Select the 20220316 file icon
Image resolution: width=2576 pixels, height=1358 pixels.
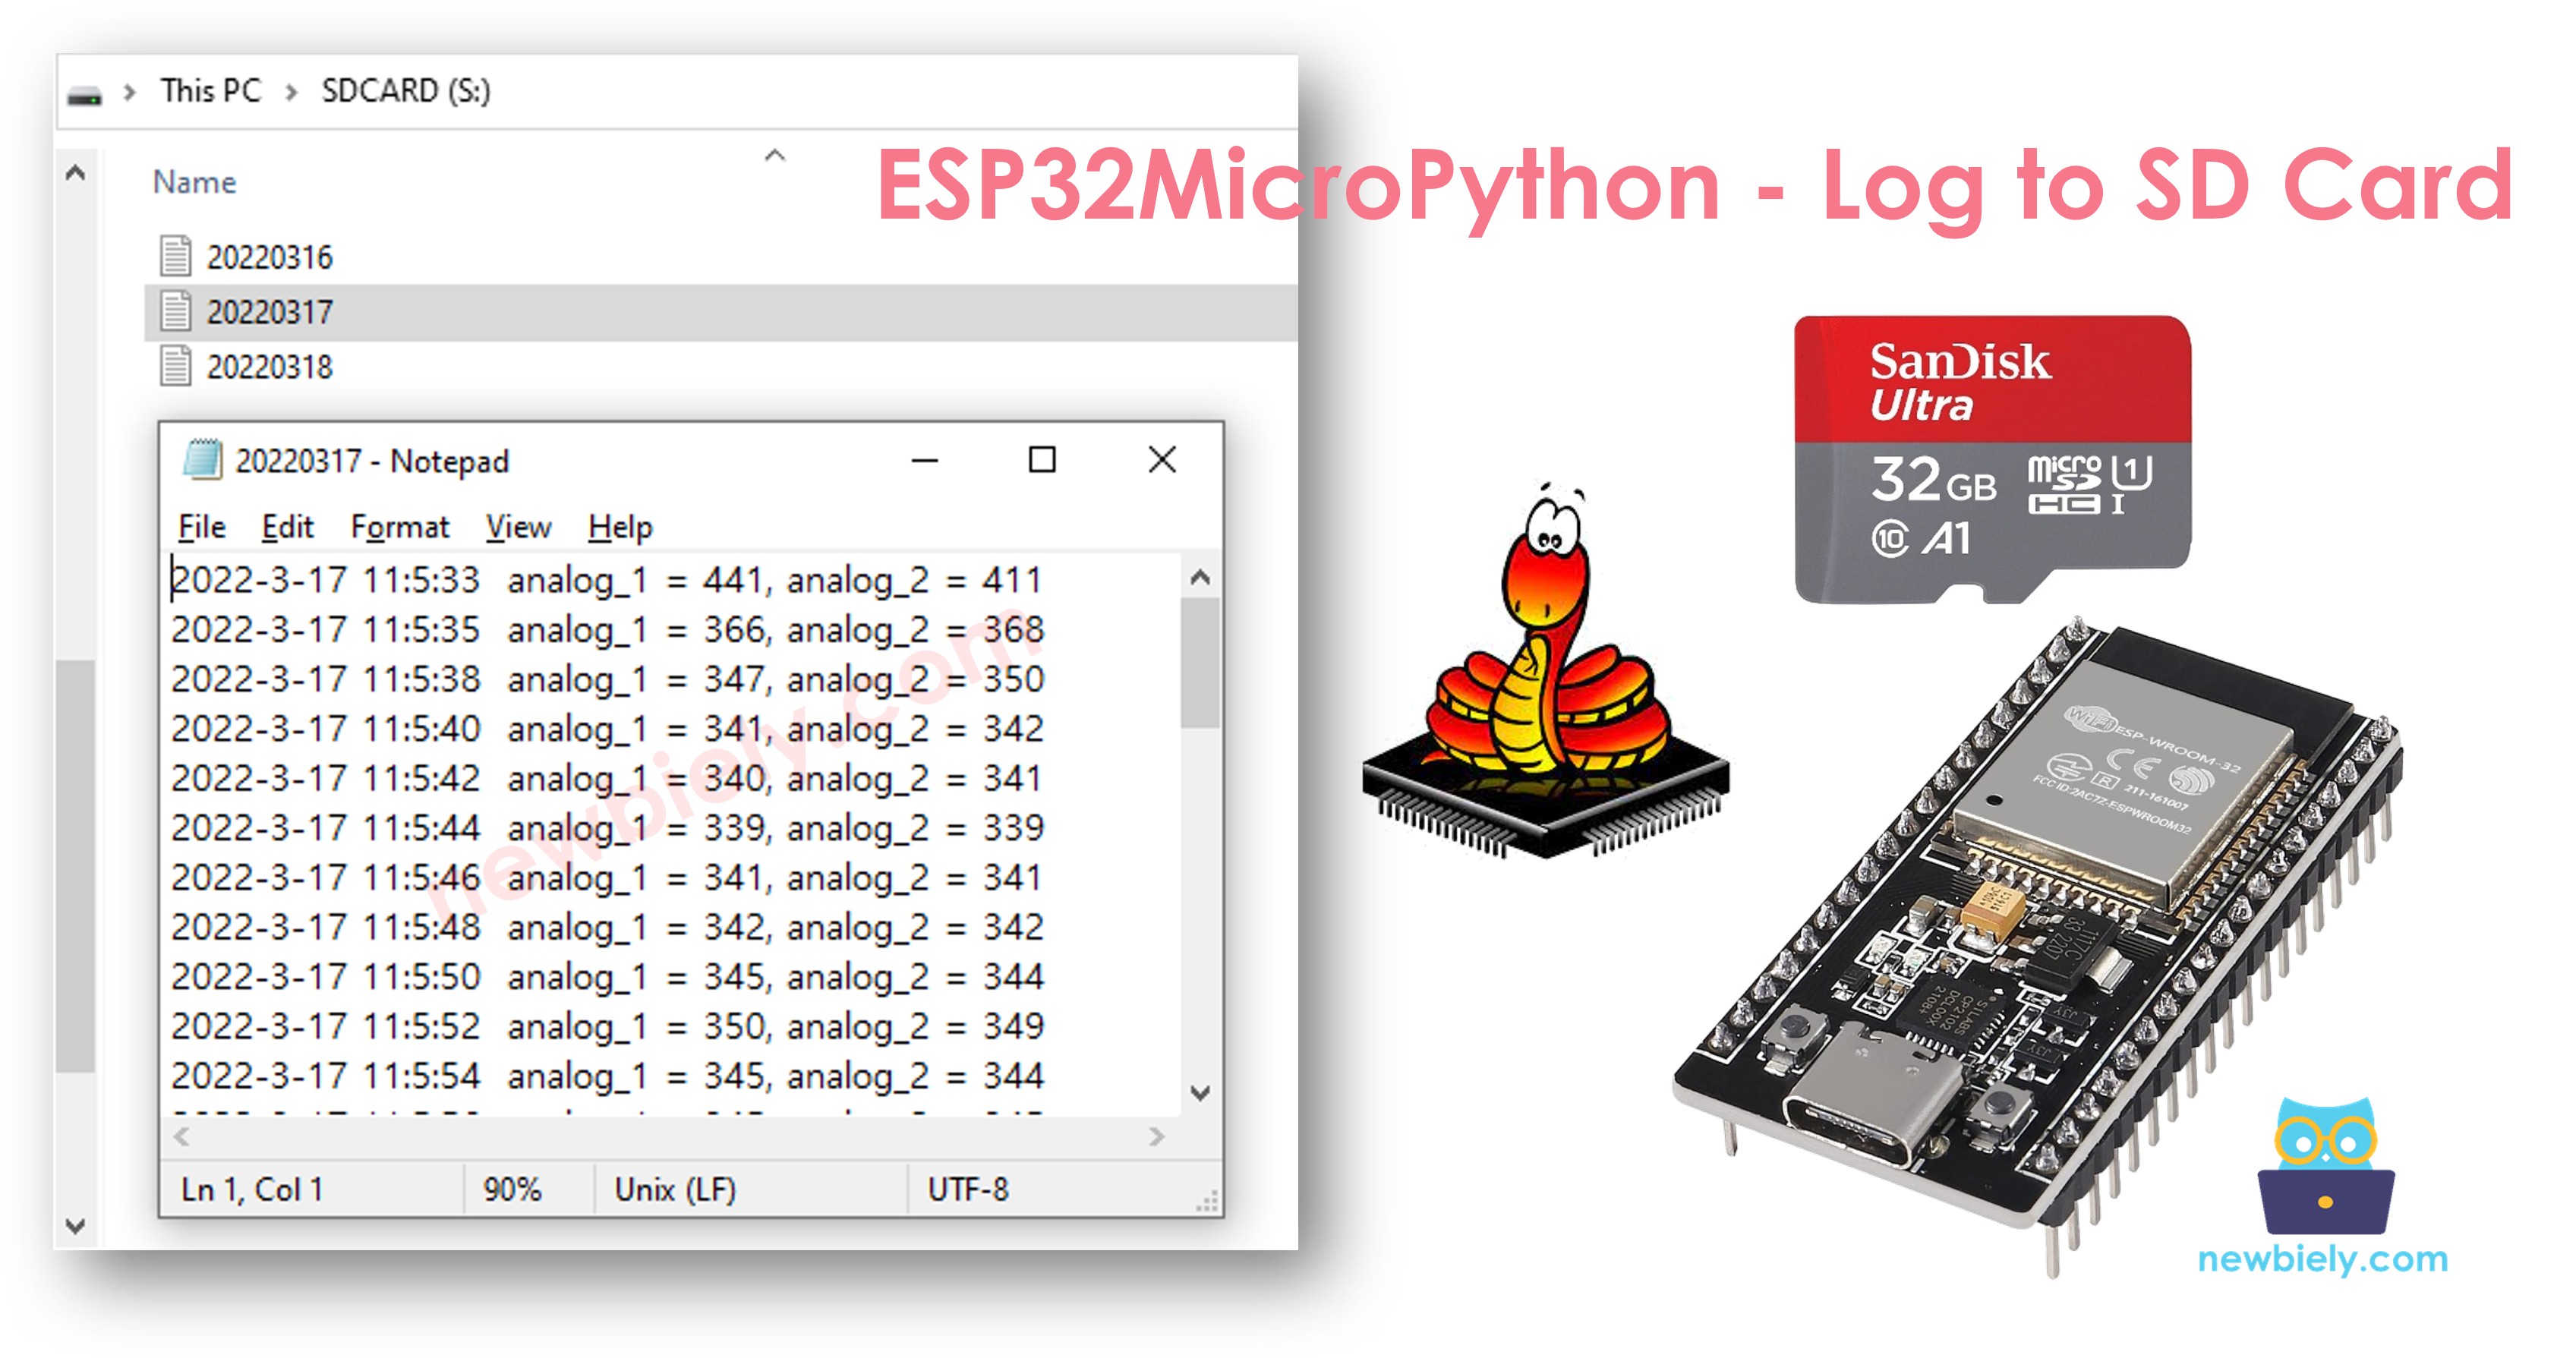178,257
